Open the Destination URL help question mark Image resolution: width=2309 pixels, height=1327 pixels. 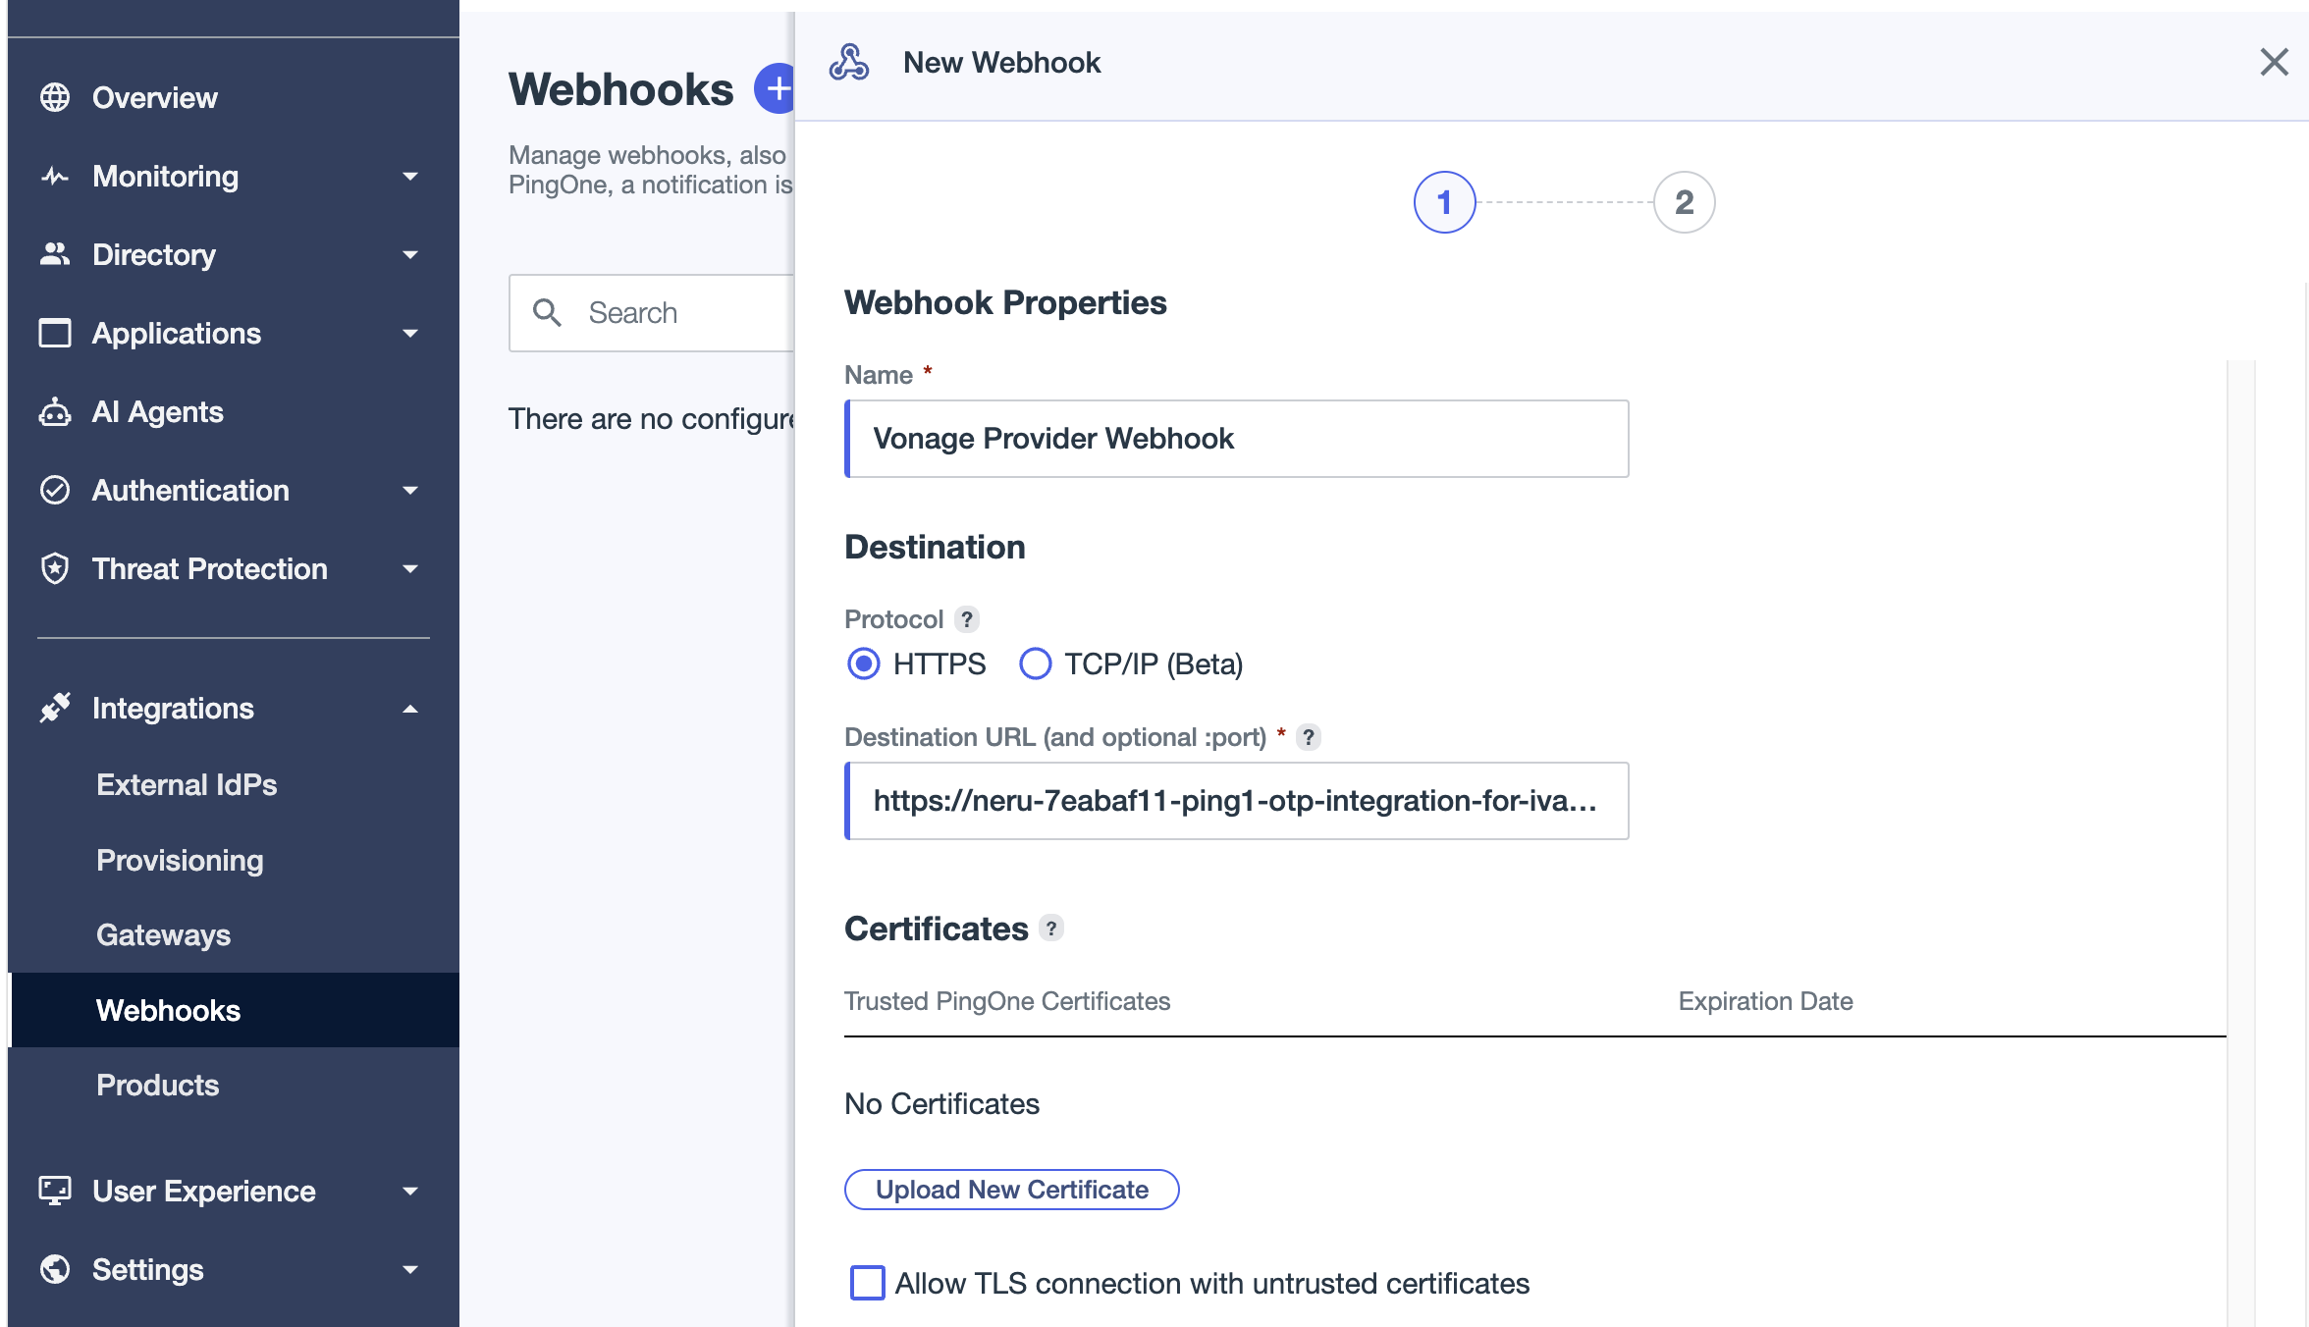[1309, 737]
